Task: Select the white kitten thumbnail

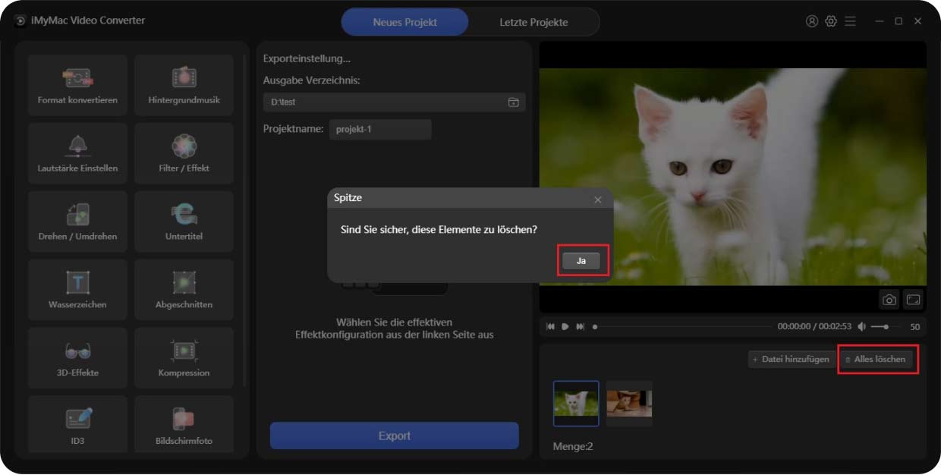Action: click(576, 404)
